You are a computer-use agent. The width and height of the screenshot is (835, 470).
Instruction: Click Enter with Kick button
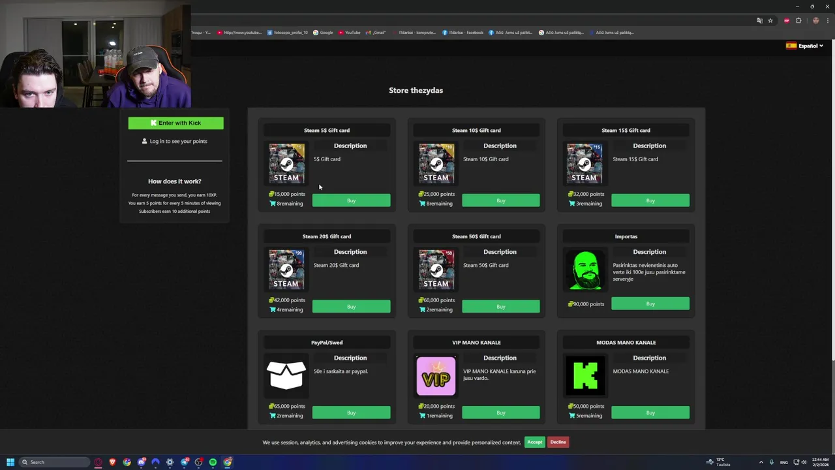click(175, 123)
